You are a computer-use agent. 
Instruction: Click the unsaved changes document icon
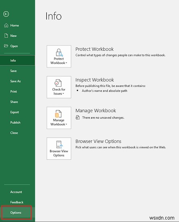[77, 117]
